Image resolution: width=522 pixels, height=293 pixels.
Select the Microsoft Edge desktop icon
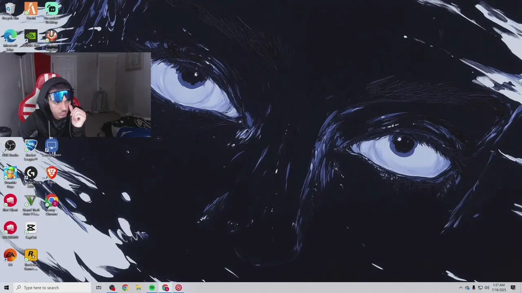click(x=10, y=40)
